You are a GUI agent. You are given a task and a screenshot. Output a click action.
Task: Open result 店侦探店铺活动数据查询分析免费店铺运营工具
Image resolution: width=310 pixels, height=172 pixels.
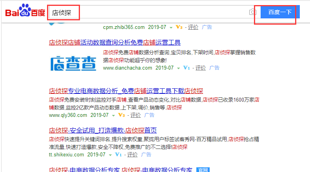click(115, 42)
